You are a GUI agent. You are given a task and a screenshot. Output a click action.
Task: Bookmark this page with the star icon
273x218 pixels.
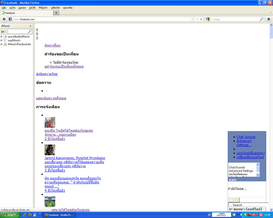coord(193,19)
